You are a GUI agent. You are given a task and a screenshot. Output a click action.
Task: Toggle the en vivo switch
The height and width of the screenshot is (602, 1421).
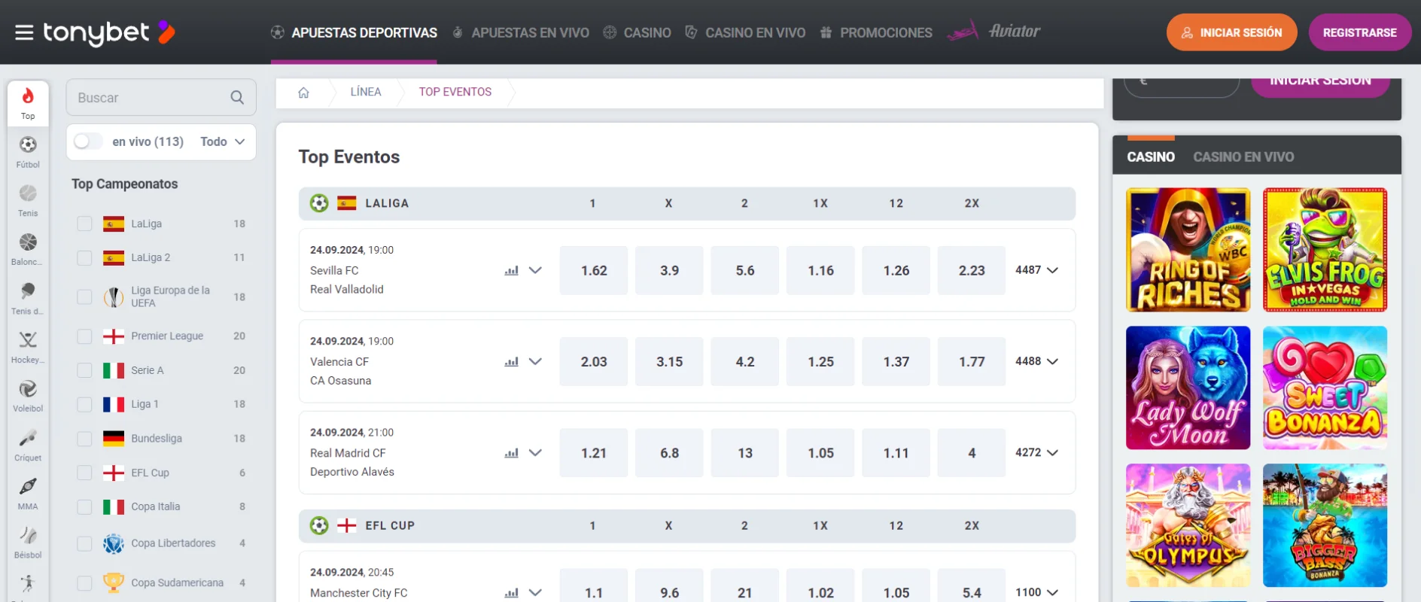(87, 141)
